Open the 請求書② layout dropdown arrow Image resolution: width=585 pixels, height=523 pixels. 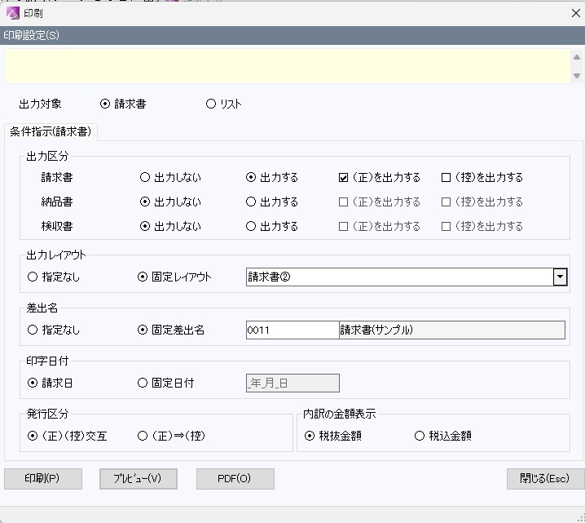pos(560,277)
